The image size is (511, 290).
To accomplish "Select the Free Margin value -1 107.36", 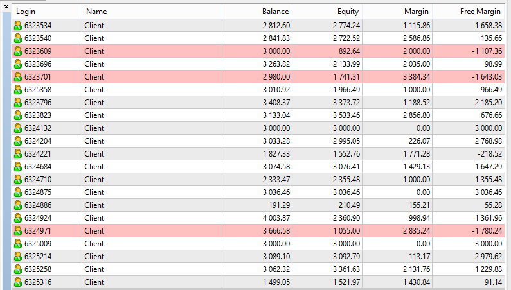I will (487, 51).
